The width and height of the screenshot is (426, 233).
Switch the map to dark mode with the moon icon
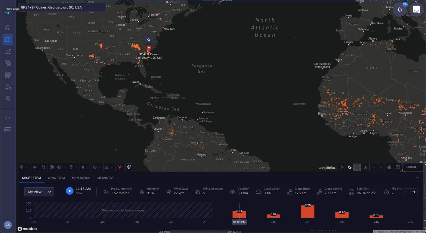tap(350, 167)
